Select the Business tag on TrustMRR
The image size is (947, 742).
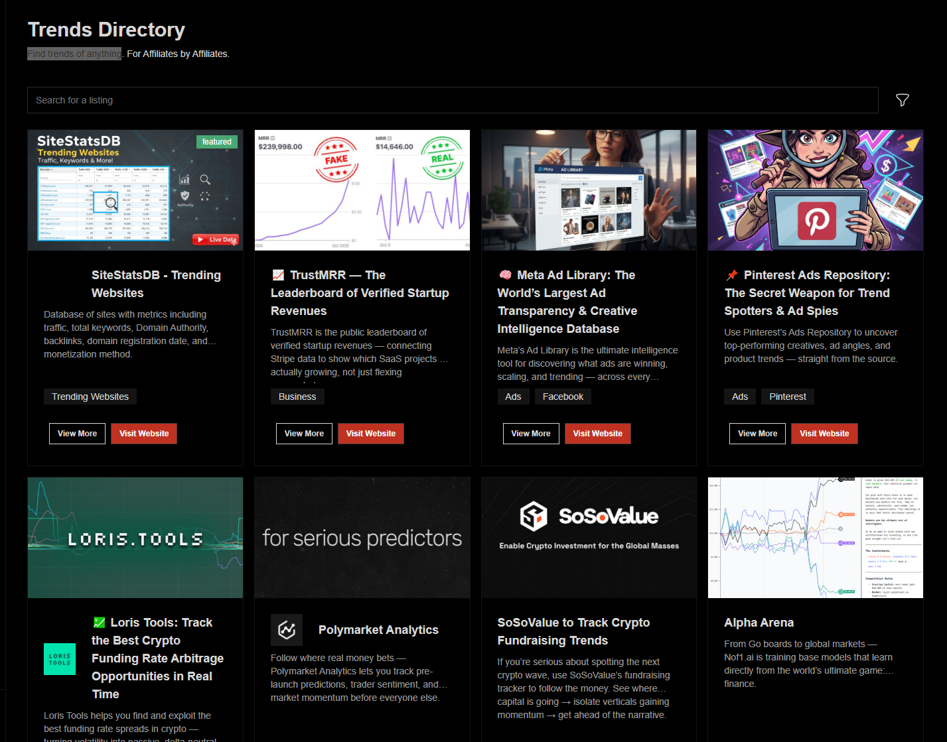(x=297, y=397)
